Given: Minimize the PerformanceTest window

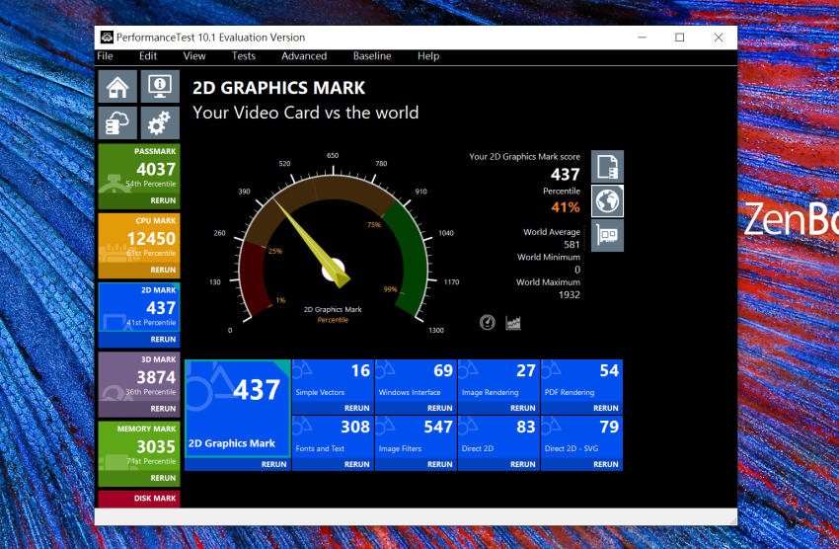Looking at the screenshot, I should click(643, 38).
